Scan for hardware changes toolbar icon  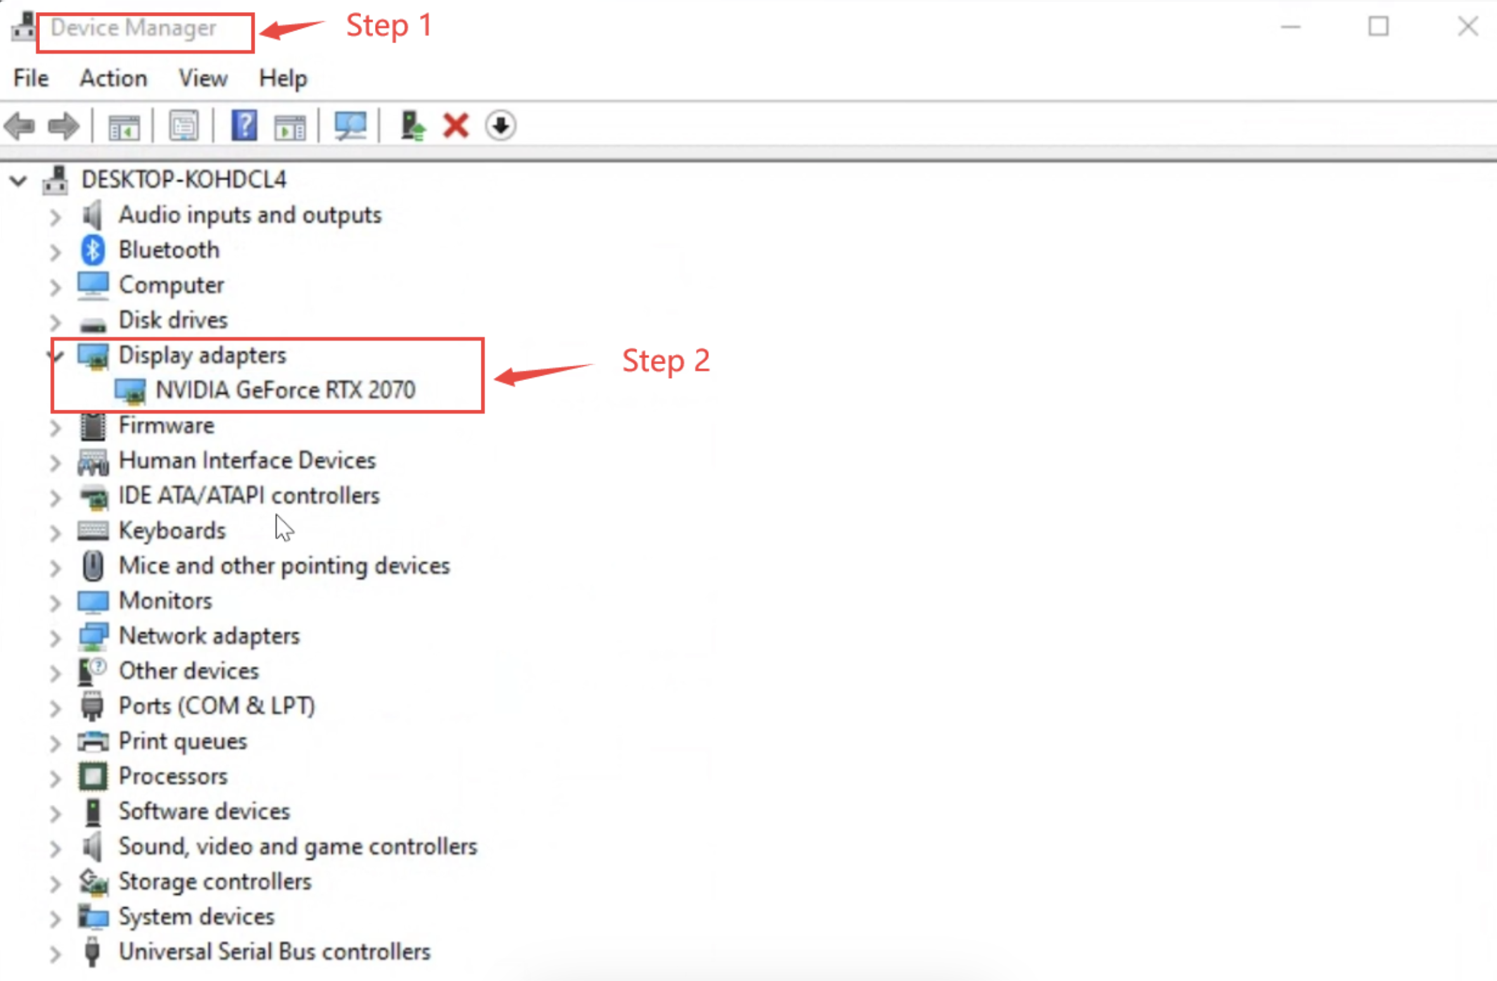pos(350,126)
